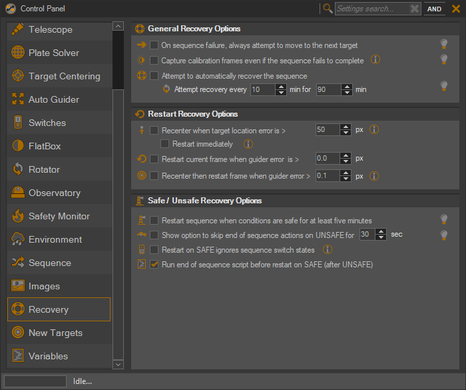This screenshot has width=466, height=390.
Task: Click the General Recovery Options lifebuoy icon
Action: point(140,29)
